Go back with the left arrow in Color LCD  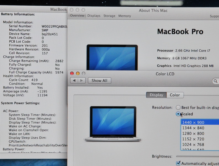[74, 81]
